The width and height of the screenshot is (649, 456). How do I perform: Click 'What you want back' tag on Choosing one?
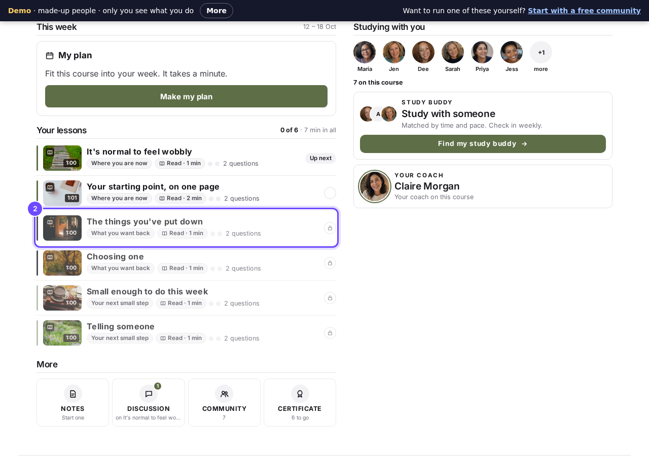(x=121, y=268)
